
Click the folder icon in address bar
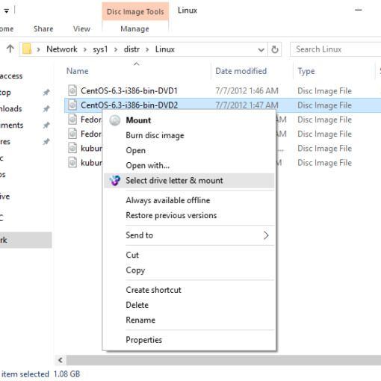[x=27, y=49]
